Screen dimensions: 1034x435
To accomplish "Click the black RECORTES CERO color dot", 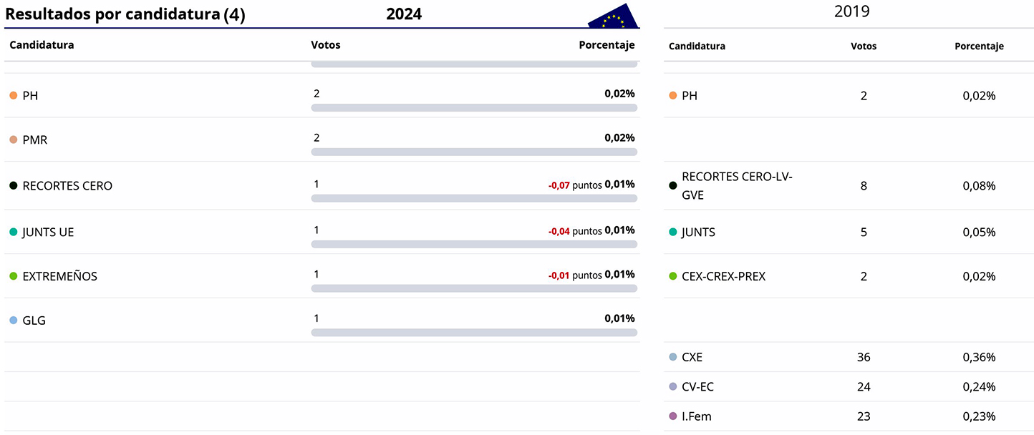I will (13, 185).
